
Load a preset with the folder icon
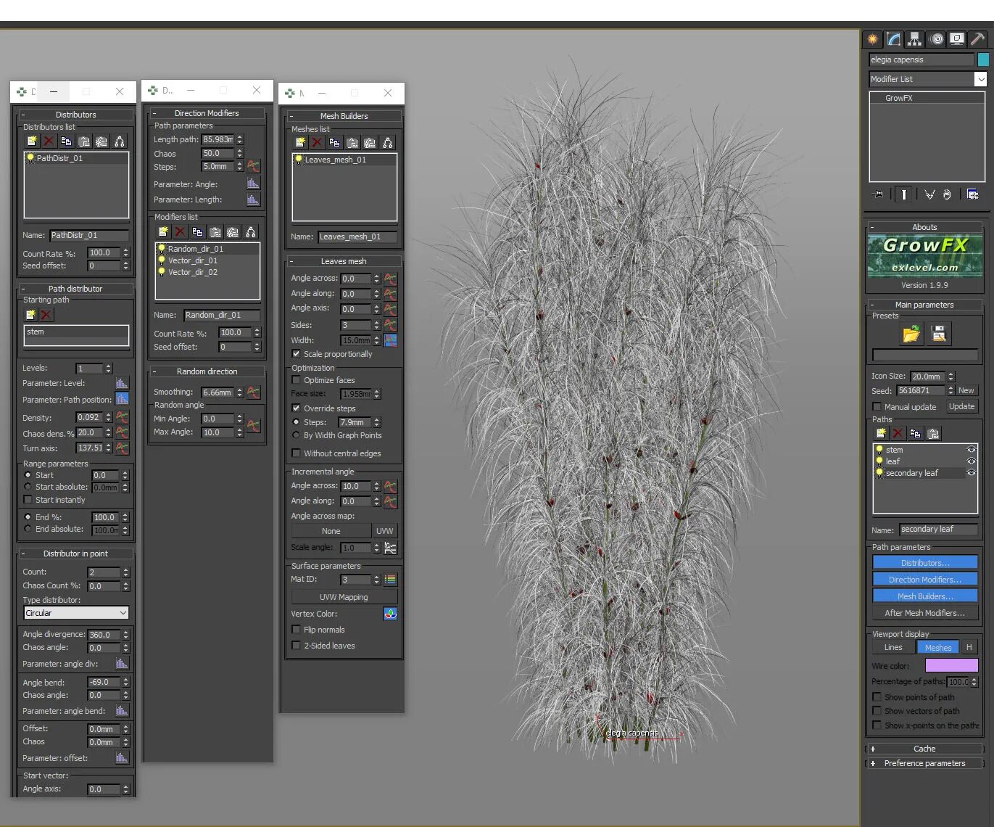[x=911, y=334]
